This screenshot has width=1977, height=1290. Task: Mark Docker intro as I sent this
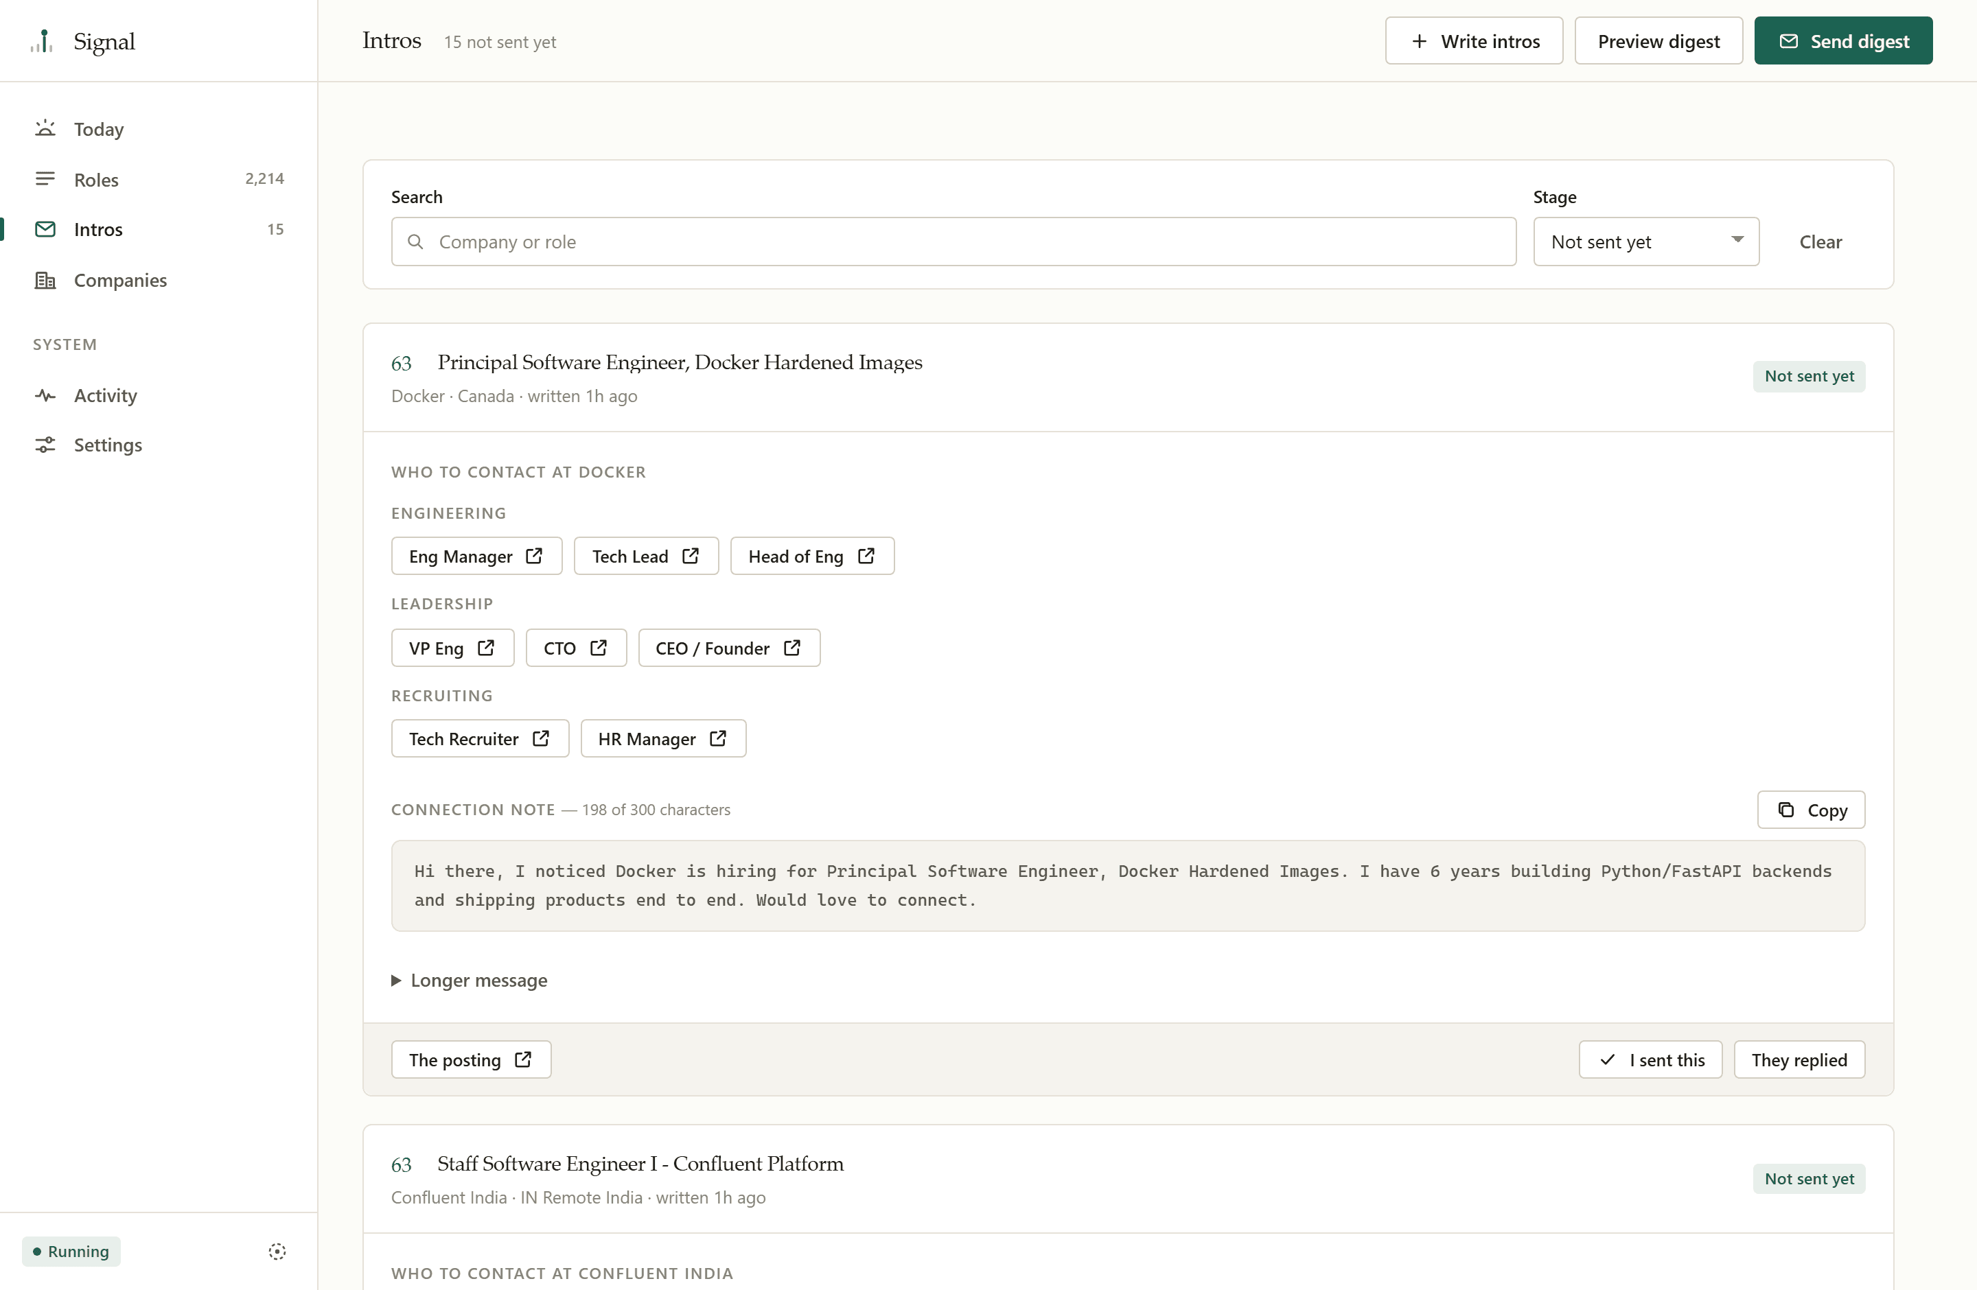coord(1650,1059)
